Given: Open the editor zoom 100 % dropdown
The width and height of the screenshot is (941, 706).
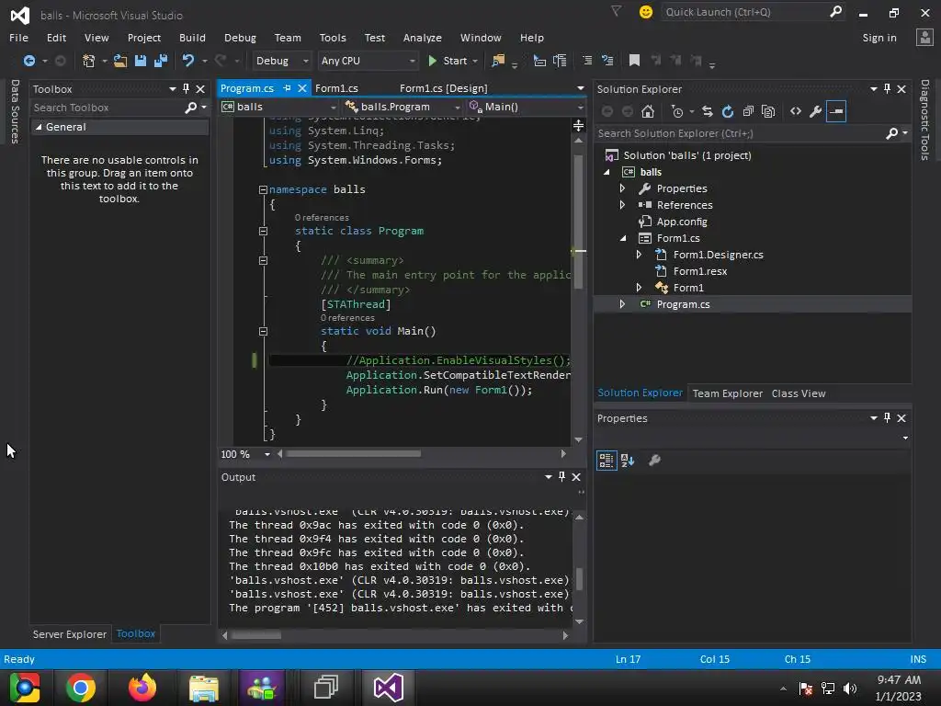Looking at the screenshot, I should tap(267, 454).
